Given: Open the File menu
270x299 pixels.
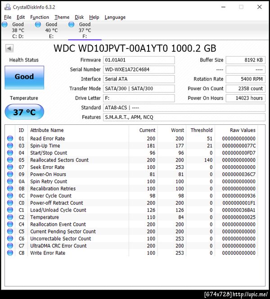Looking at the screenshot, I should [8, 18].
